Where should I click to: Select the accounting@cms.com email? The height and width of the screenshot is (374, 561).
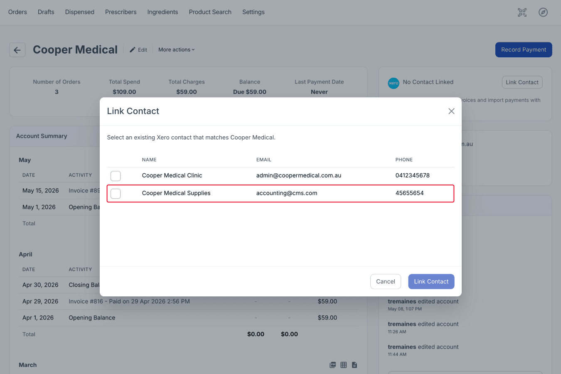(287, 193)
